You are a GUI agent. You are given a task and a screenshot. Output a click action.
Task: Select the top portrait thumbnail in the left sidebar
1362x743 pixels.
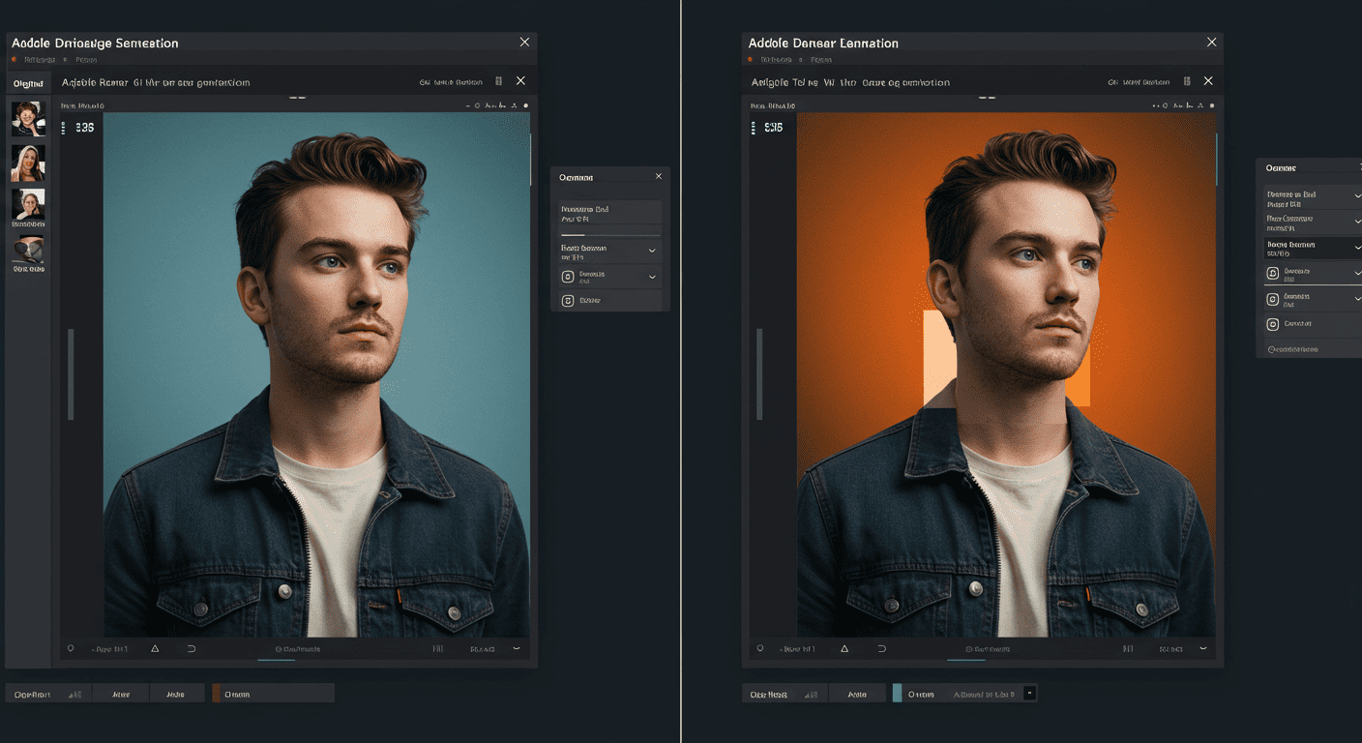[27, 118]
